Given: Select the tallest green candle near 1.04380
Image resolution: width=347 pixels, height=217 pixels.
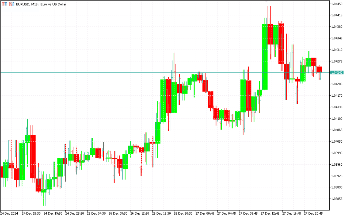Looking at the screenshot, I should coord(265,57).
